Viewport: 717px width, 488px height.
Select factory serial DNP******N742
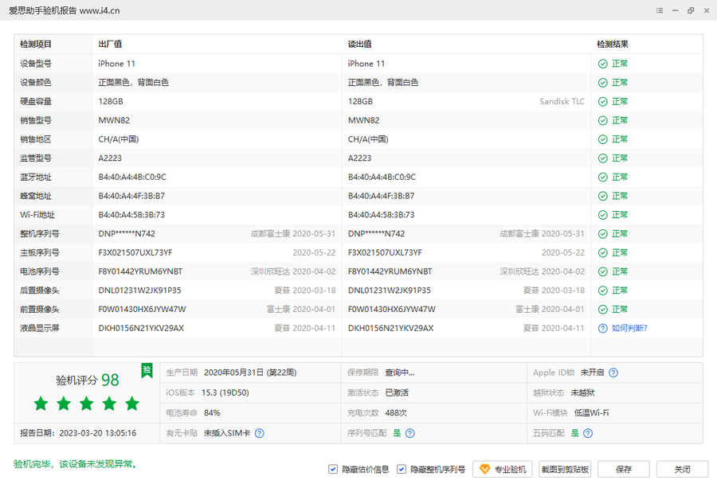127,234
